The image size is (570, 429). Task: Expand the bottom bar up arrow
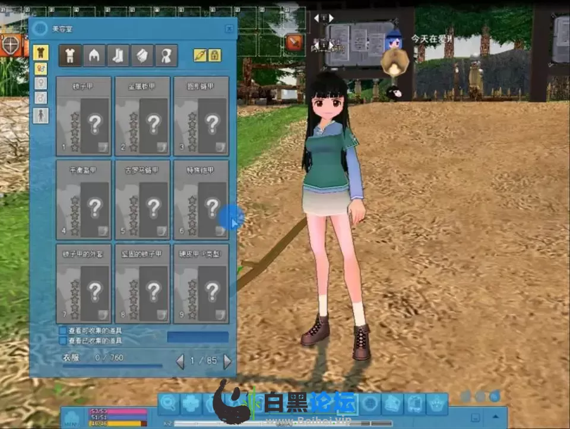coord(495,417)
